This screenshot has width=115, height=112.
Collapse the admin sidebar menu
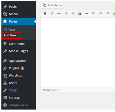pyautogui.click(x=19, y=105)
